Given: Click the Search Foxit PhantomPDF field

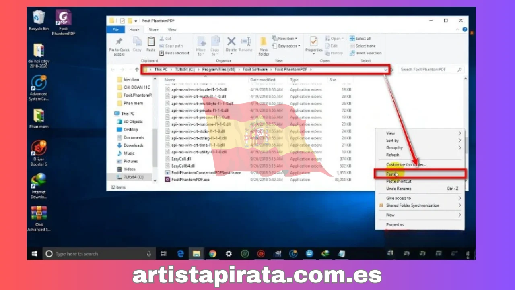Looking at the screenshot, I should (x=431, y=70).
